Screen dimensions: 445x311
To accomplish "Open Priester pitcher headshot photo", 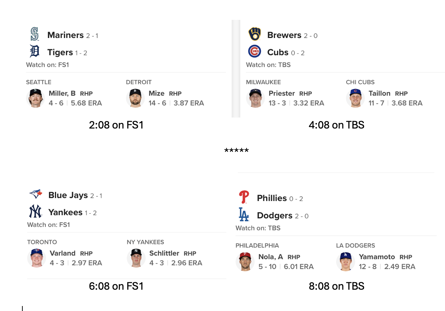I will pyautogui.click(x=255, y=98).
